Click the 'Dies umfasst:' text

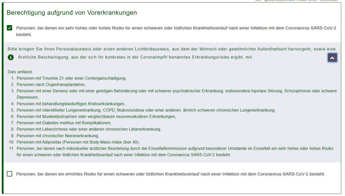20,72
